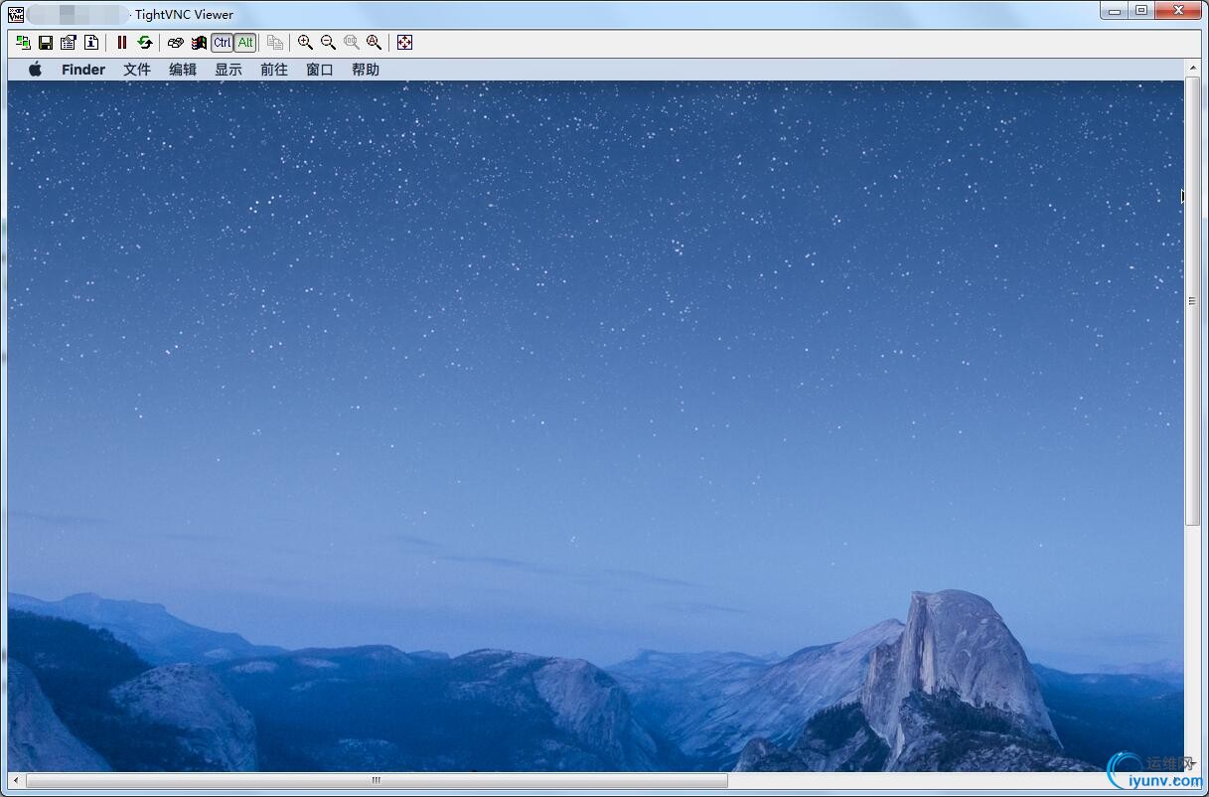Image resolution: width=1209 pixels, height=797 pixels.
Task: Click the horizontal scrollbar thumb
Action: [377, 781]
